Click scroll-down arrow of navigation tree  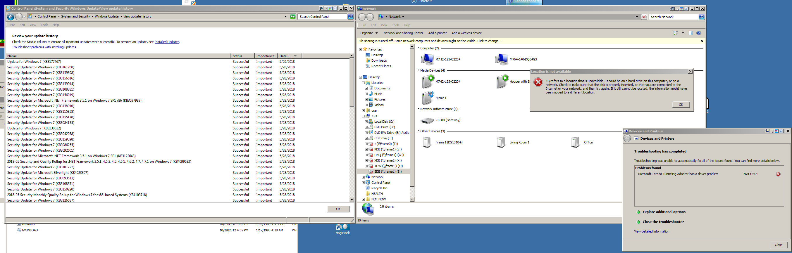(412, 199)
